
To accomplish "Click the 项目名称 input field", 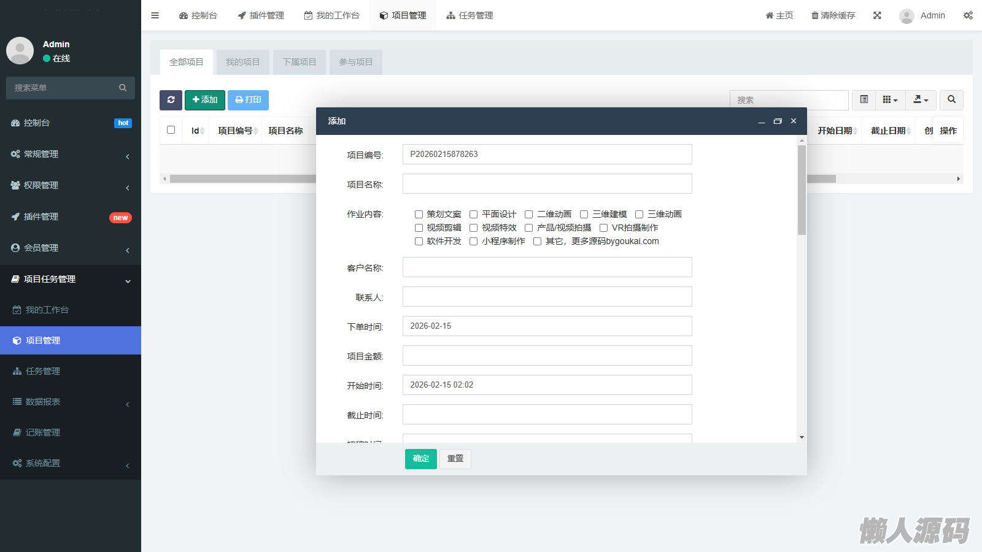I will click(x=547, y=184).
